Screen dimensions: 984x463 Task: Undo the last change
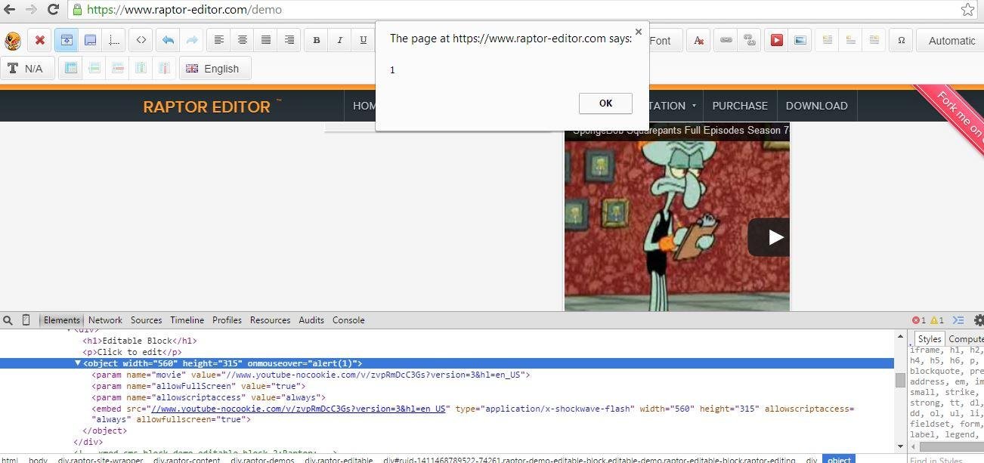(168, 40)
